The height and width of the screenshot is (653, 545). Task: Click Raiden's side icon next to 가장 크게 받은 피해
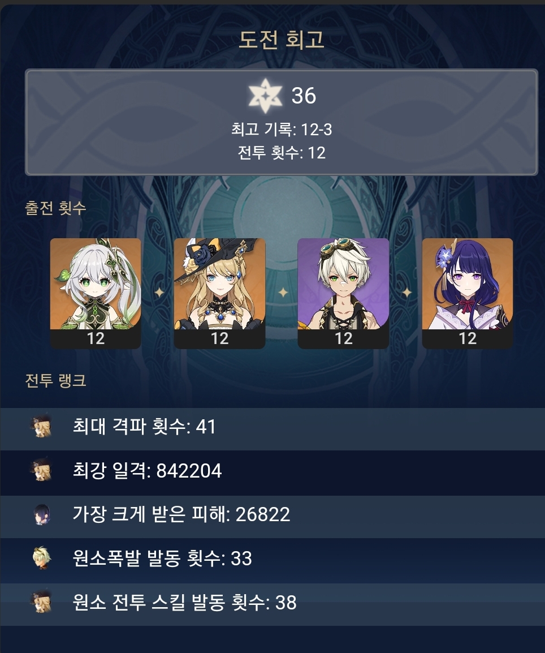42,514
